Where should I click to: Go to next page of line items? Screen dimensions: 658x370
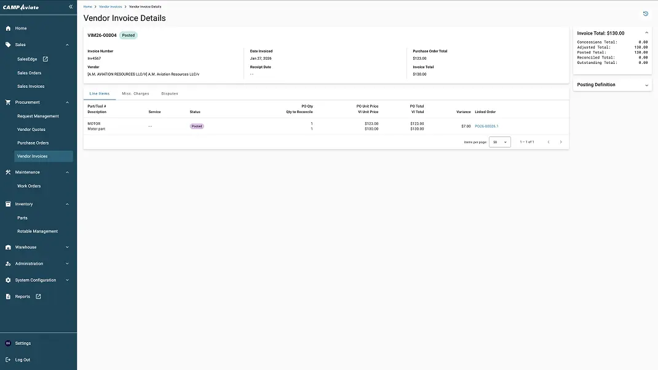pyautogui.click(x=561, y=142)
